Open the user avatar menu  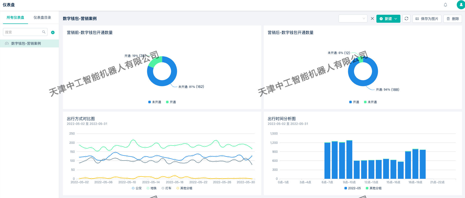point(461,5)
